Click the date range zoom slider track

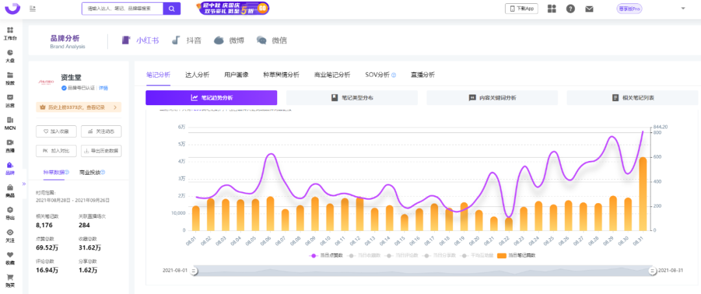coord(423,271)
